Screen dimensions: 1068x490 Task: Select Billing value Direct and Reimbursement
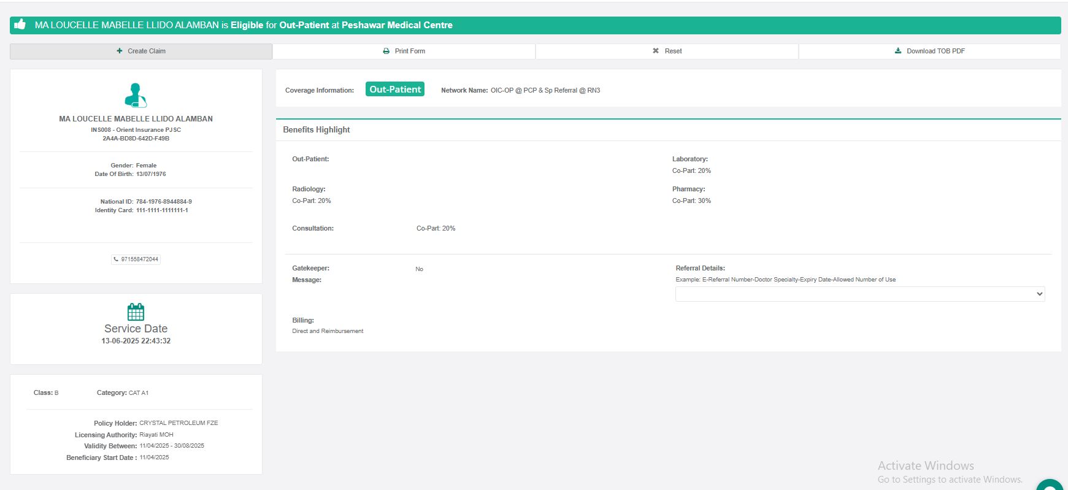click(x=328, y=331)
